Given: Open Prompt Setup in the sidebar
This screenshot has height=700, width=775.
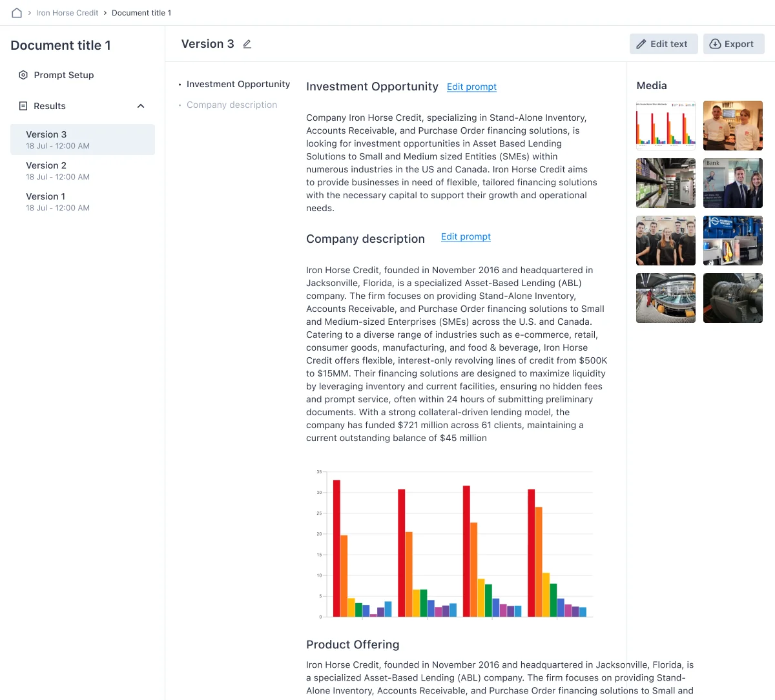Looking at the screenshot, I should click(63, 75).
